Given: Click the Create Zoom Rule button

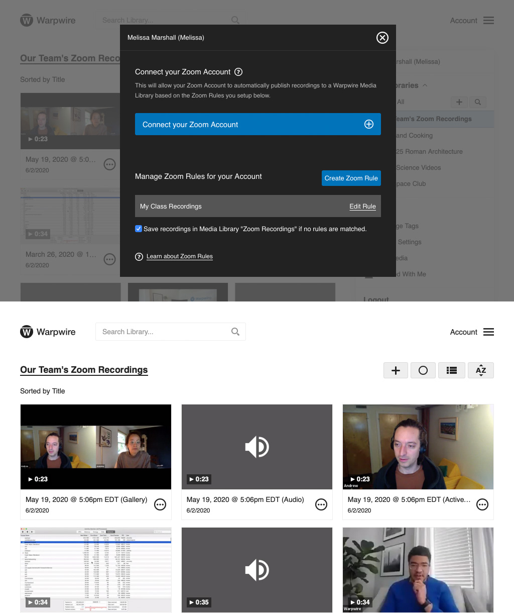Looking at the screenshot, I should tap(351, 178).
